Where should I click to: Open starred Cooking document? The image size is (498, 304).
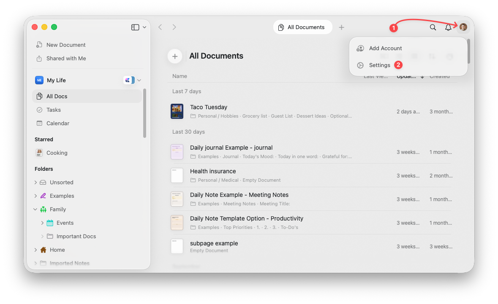click(87, 153)
